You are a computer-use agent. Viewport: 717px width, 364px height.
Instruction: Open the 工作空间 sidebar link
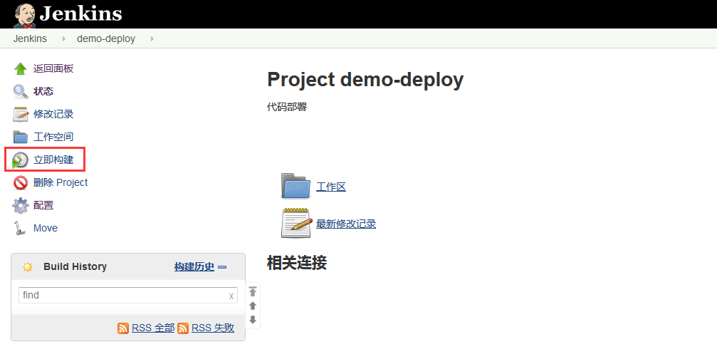coord(53,137)
